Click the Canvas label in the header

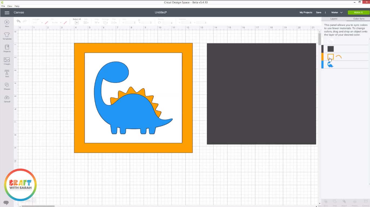(19, 13)
